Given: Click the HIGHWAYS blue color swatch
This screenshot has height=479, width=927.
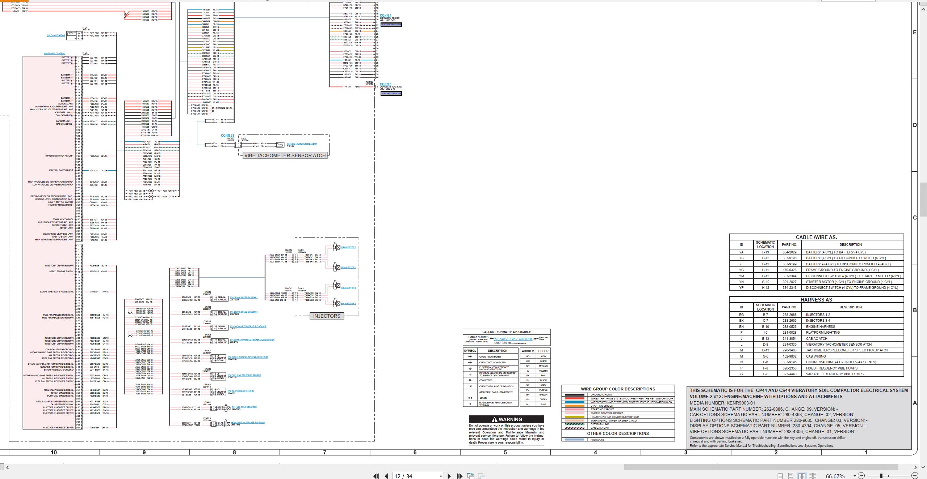Looking at the screenshot, I should click(x=575, y=440).
